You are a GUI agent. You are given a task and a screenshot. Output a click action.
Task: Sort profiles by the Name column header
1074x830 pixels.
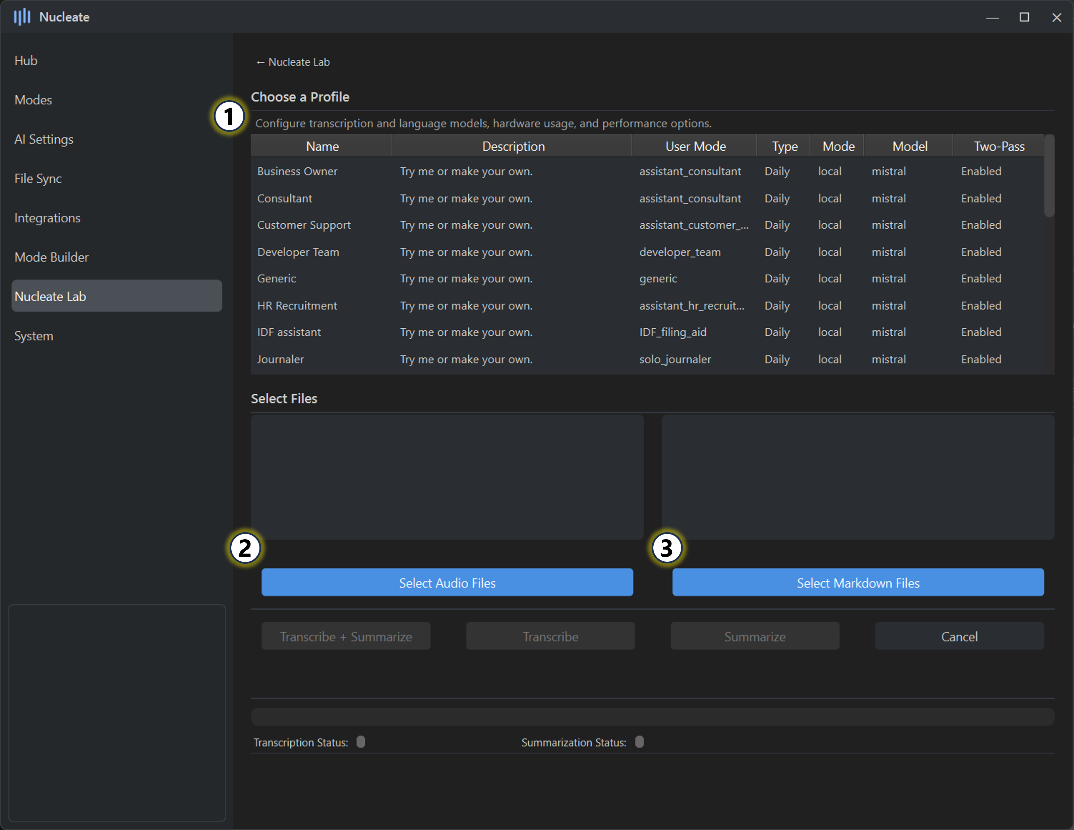pyautogui.click(x=322, y=146)
